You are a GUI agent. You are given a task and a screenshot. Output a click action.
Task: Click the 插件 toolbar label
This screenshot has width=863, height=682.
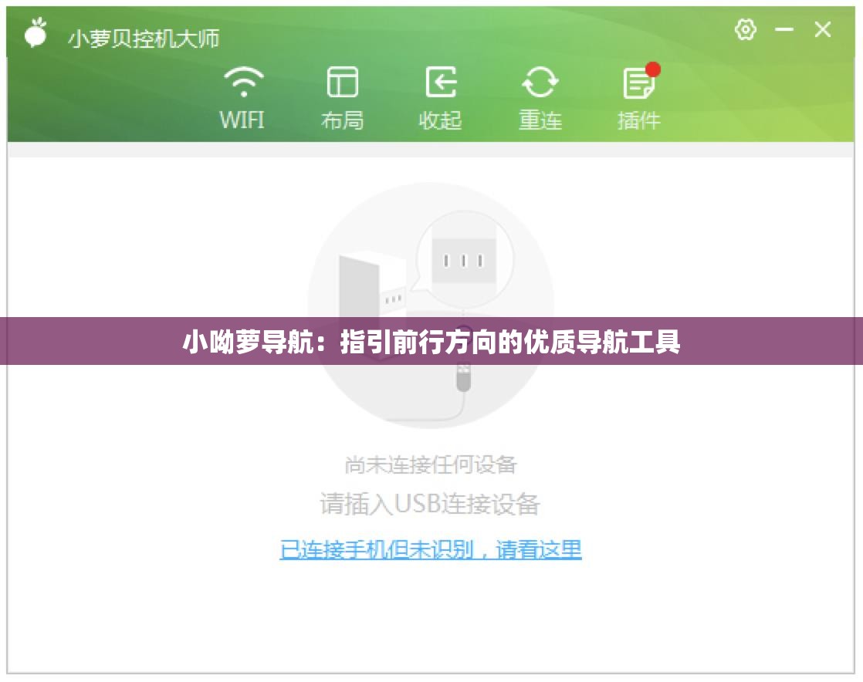coord(638,120)
